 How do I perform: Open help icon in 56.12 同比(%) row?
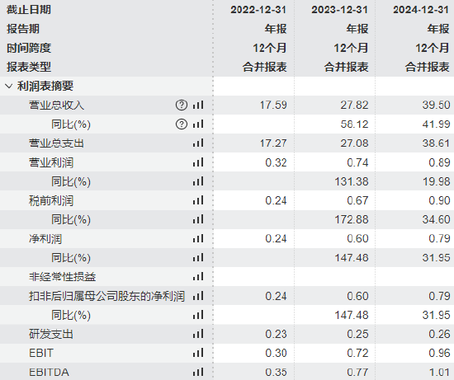pyautogui.click(x=182, y=124)
